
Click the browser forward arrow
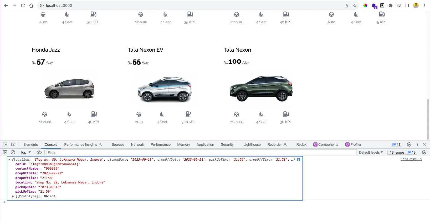point(14,6)
